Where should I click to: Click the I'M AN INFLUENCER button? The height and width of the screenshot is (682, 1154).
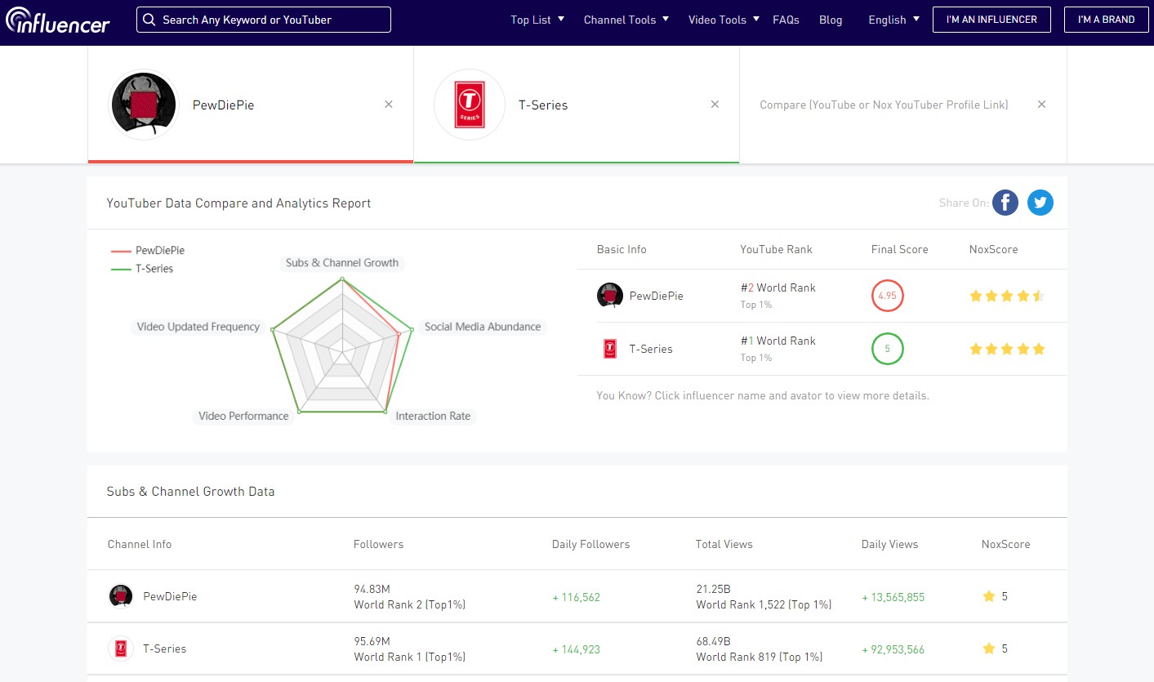tap(991, 20)
